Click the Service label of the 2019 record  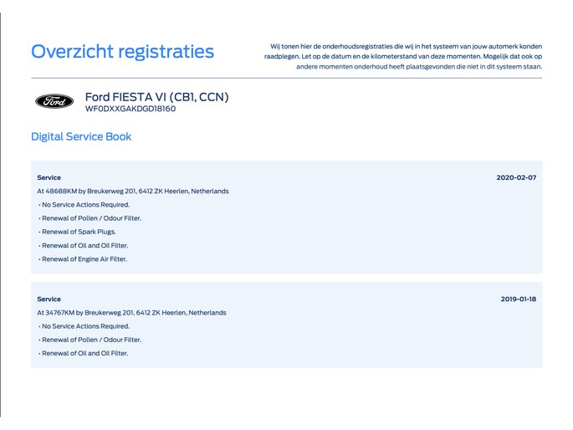pos(49,299)
